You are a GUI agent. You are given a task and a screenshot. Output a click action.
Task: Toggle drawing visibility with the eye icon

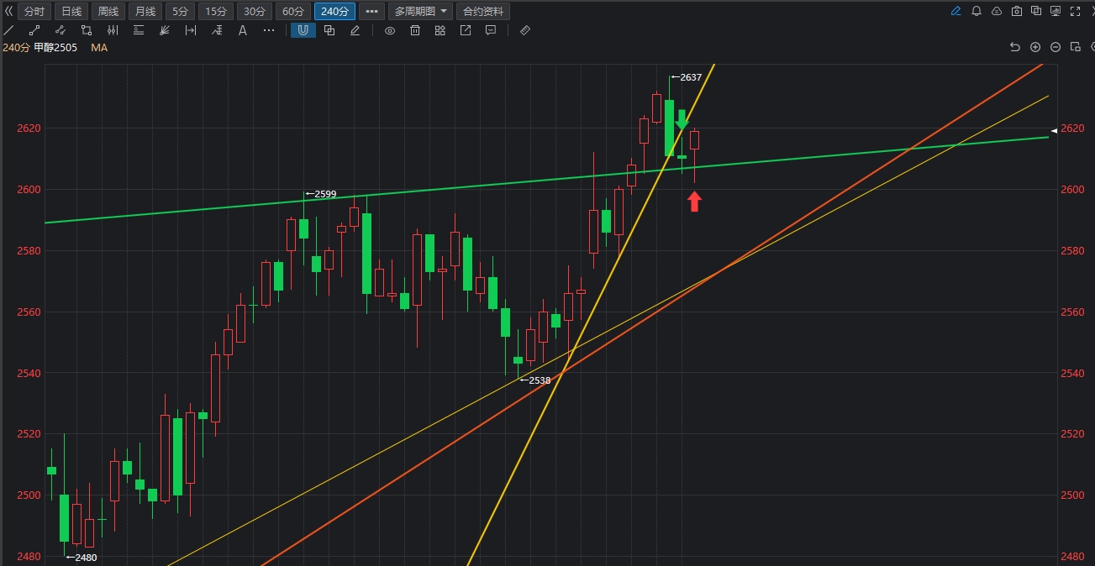(x=390, y=30)
